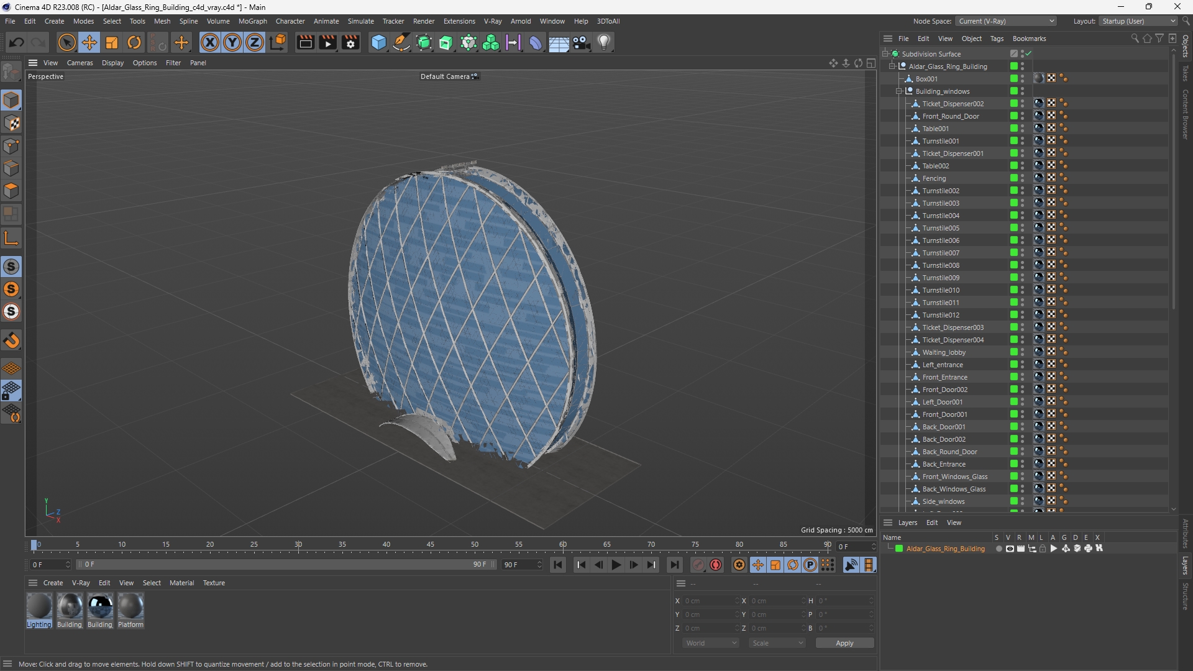Open Layout Startup dropdown
The image size is (1193, 671).
(x=1138, y=21)
